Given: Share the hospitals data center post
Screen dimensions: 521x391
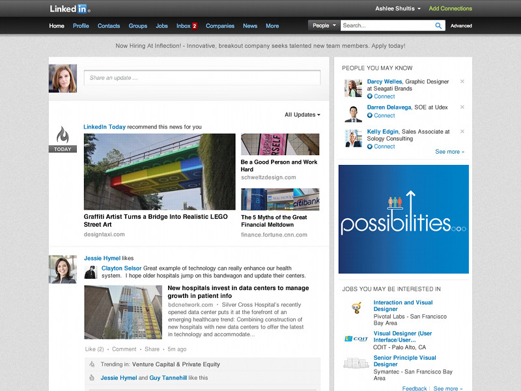Looking at the screenshot, I should coord(152,349).
